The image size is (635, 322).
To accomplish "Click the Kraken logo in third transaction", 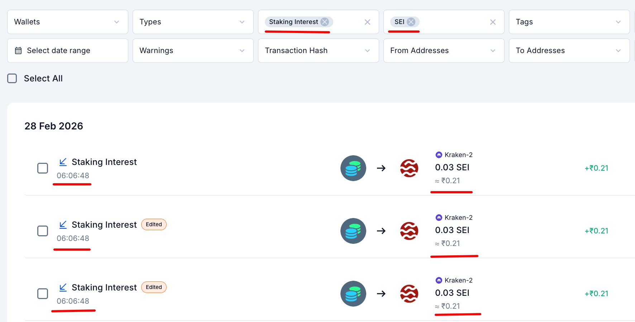I will [439, 280].
